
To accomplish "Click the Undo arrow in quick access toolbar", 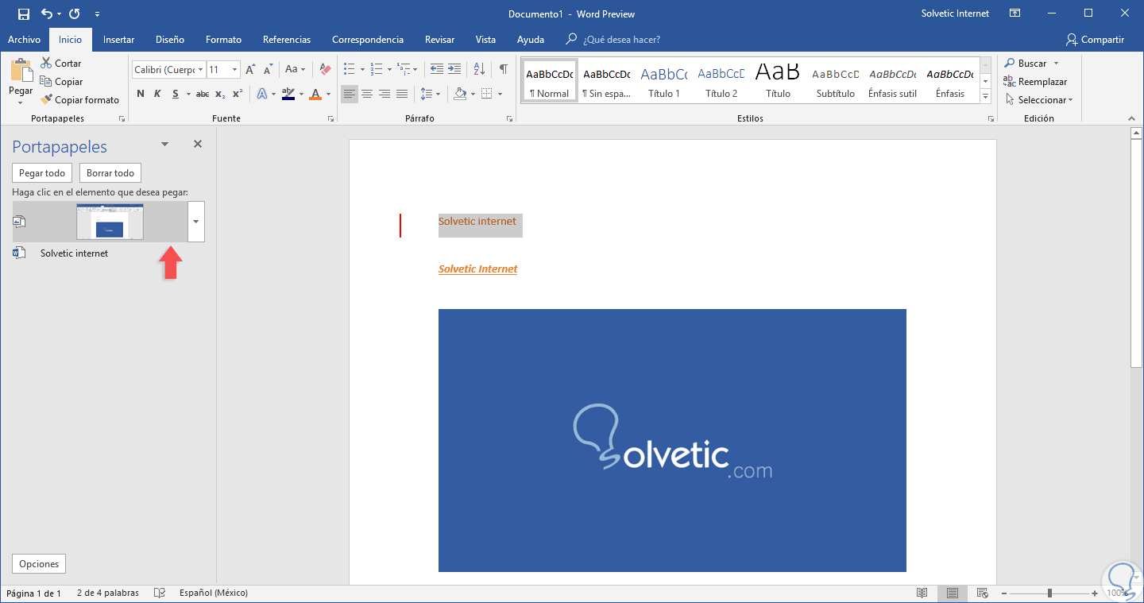I will (47, 14).
